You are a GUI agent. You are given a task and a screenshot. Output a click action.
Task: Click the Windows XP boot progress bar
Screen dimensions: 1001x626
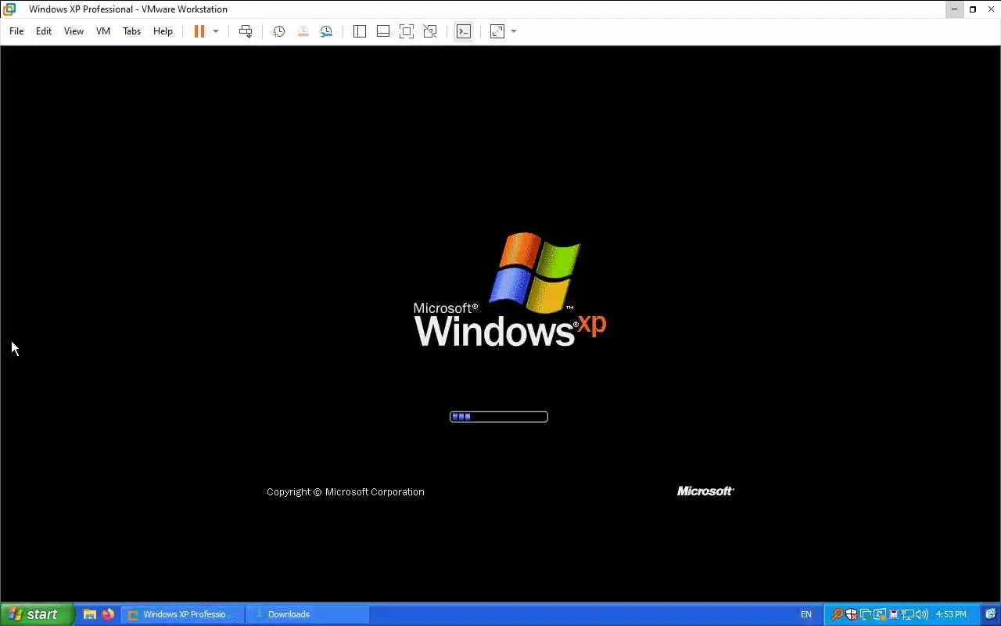click(499, 416)
